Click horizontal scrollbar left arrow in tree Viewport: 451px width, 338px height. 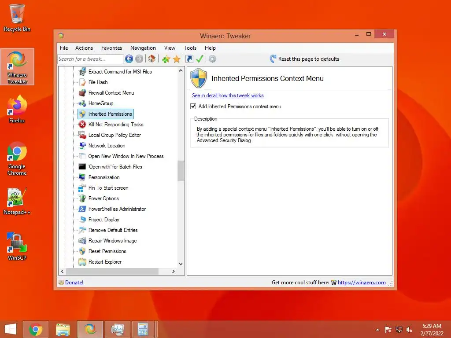(62, 271)
